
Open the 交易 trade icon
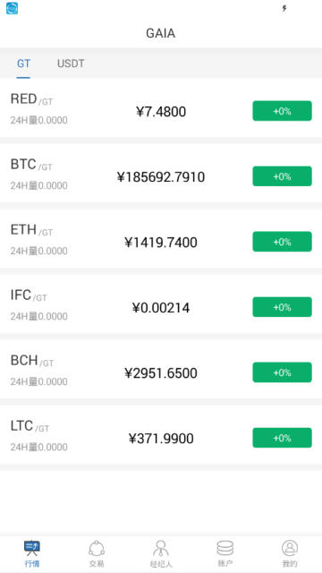pyautogui.click(x=97, y=548)
